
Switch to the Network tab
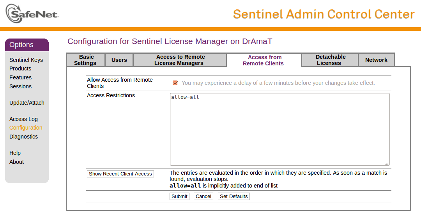(x=376, y=60)
